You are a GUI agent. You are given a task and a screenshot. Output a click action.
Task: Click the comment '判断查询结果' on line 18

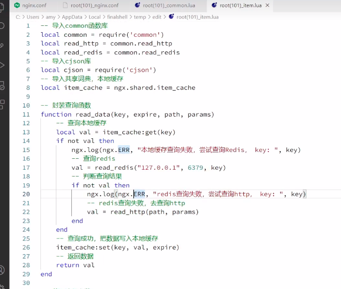(x=102, y=176)
